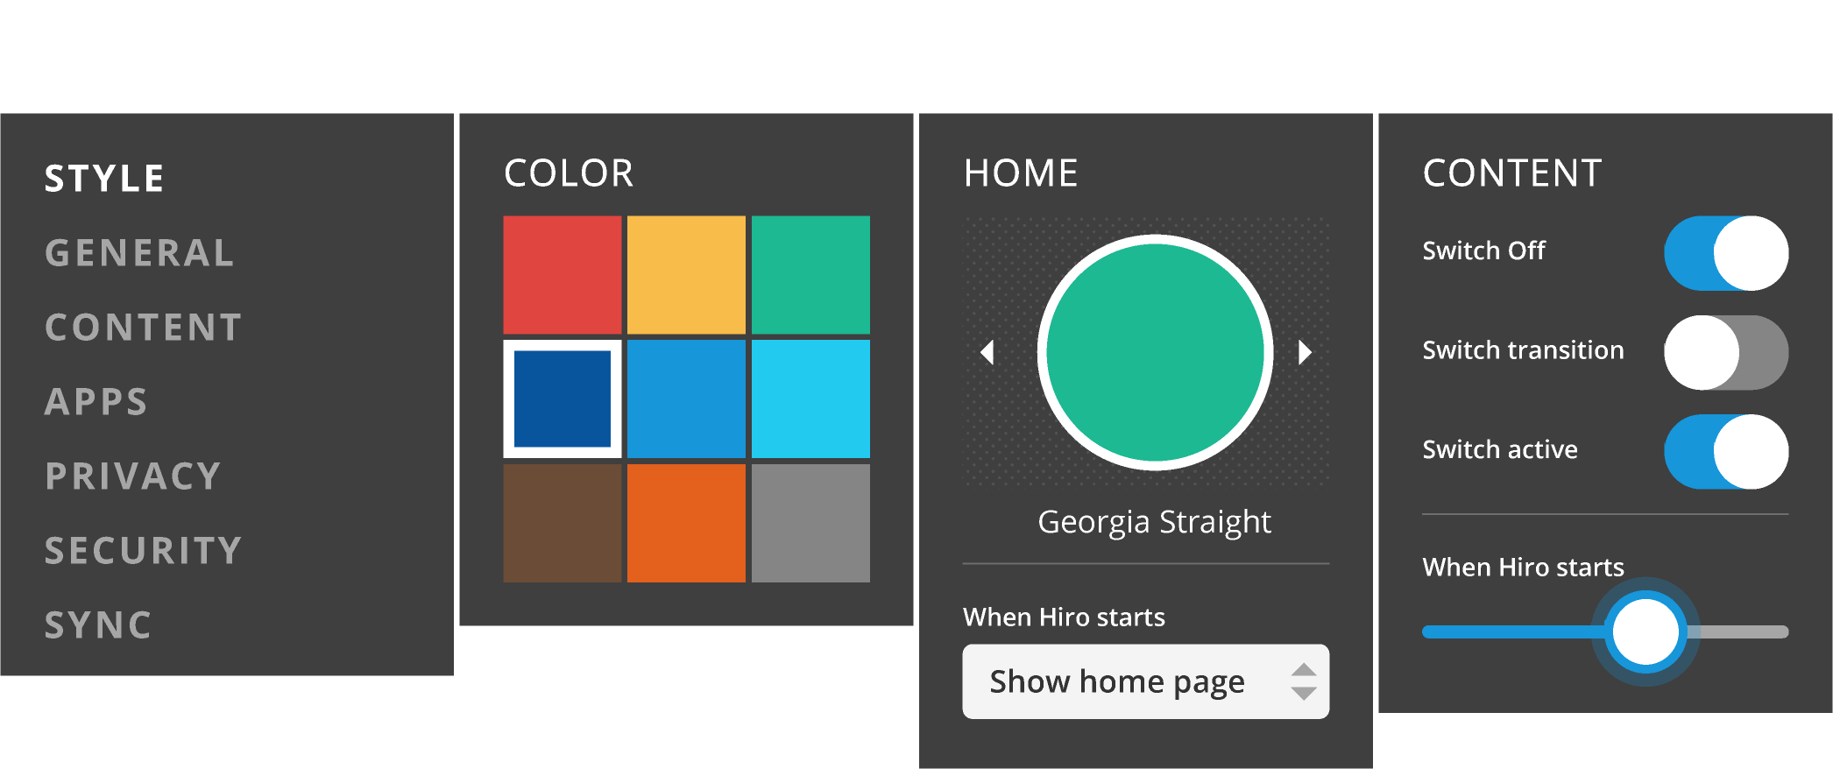
Task: Choose the yellow color swatch
Action: tap(686, 274)
